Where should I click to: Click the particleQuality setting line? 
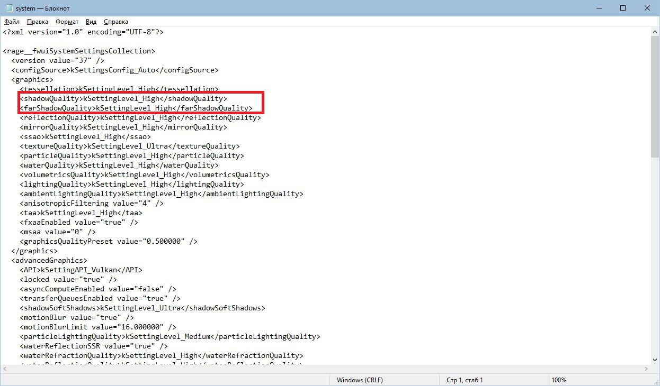pyautogui.click(x=132, y=155)
